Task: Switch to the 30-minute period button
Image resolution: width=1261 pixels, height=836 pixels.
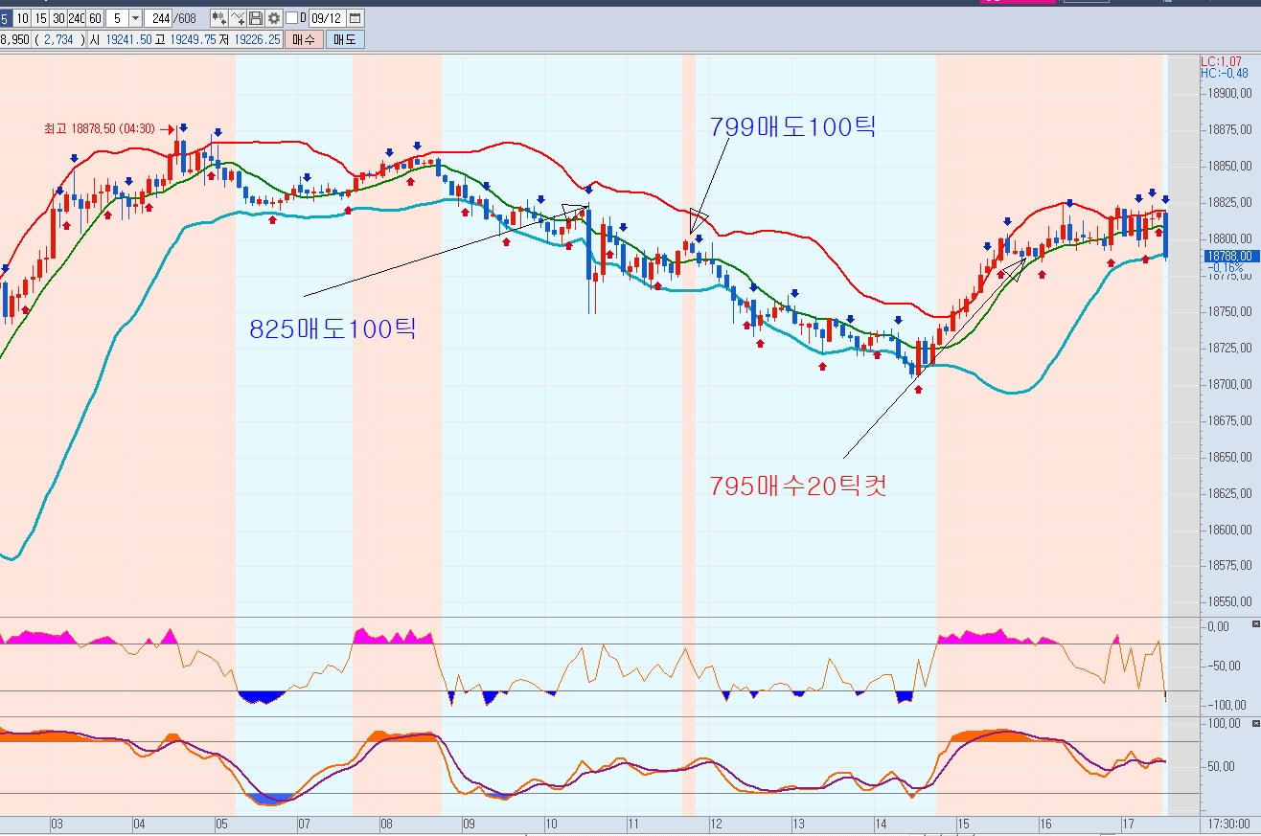Action: pos(58,18)
